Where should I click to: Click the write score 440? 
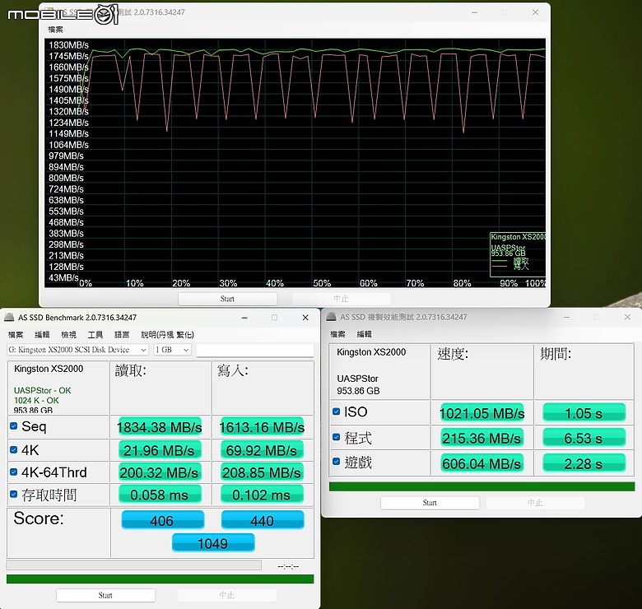263,520
